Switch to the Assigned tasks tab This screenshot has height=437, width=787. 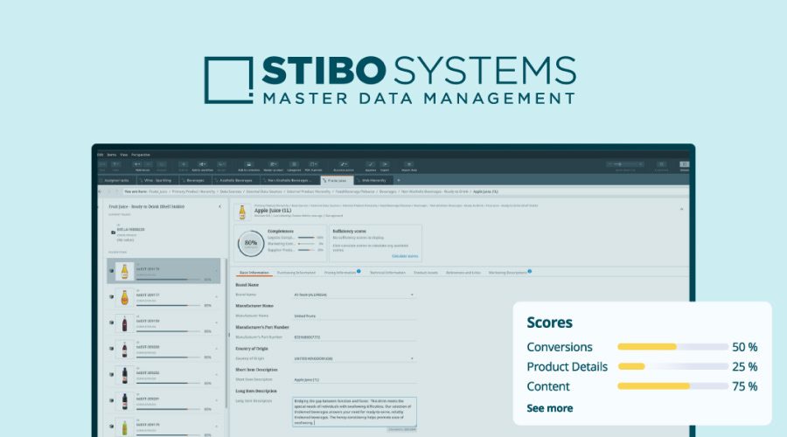point(116,180)
